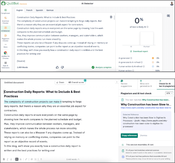
Task: Click the Copy reference button
Action: click(129, 135)
